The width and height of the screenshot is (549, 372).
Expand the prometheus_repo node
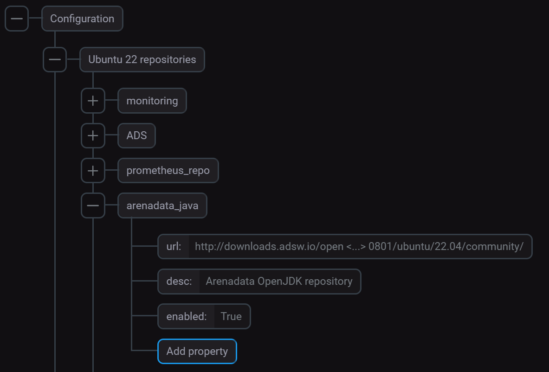(x=93, y=170)
